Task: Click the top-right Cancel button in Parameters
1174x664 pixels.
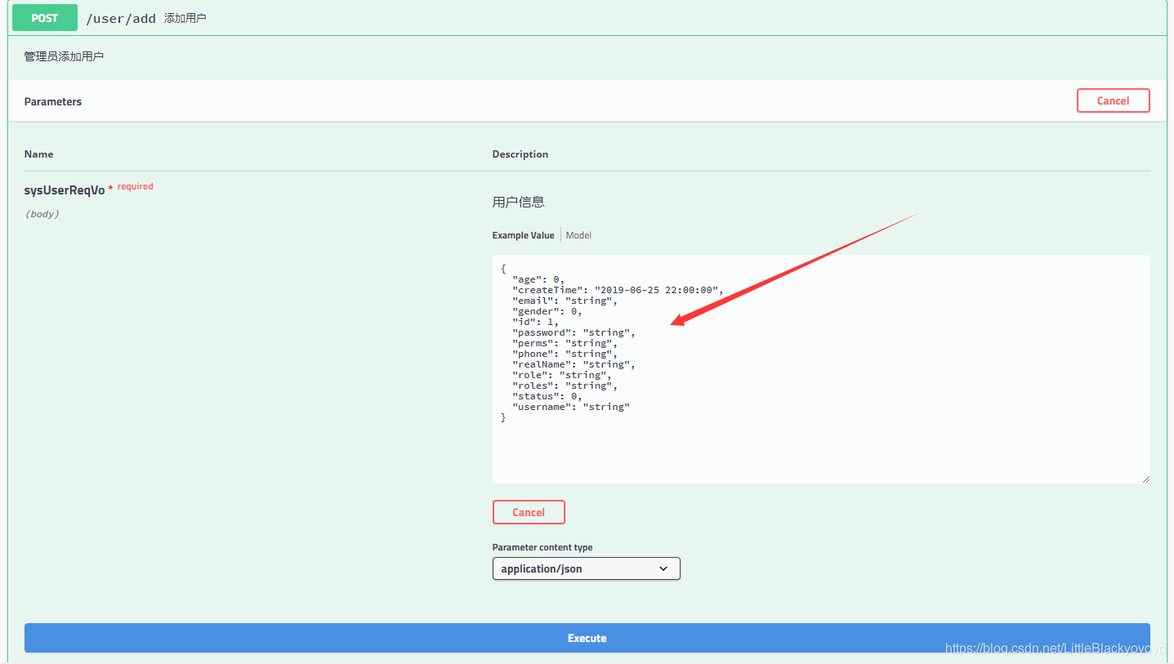Action: 1113,100
